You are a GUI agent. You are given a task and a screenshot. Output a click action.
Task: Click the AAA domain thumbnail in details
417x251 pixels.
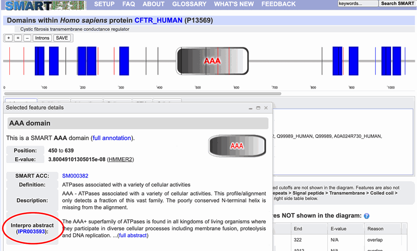pyautogui.click(x=237, y=146)
